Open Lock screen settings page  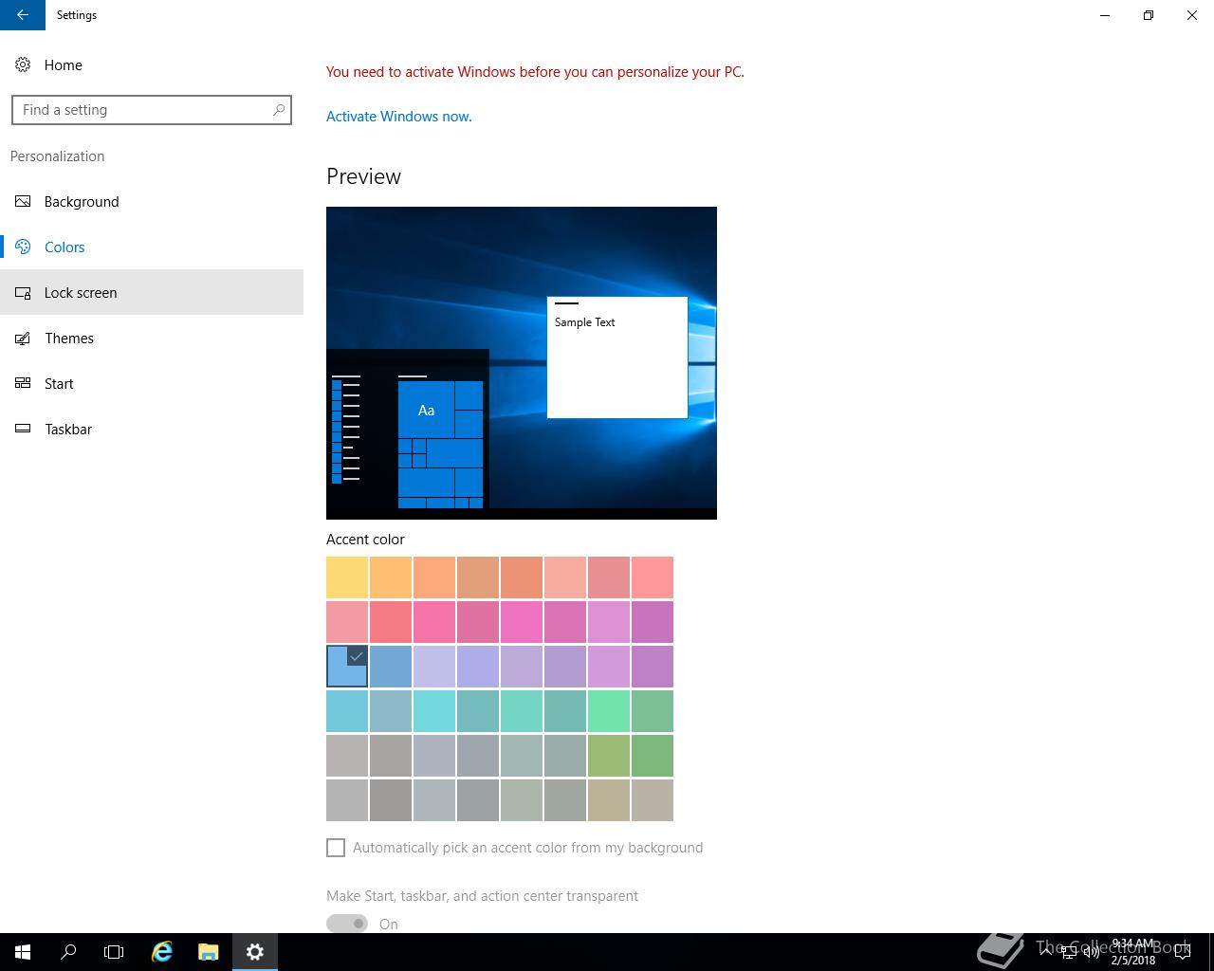tap(152, 292)
